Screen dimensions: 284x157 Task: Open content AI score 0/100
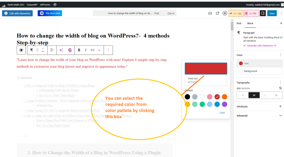[251, 13]
